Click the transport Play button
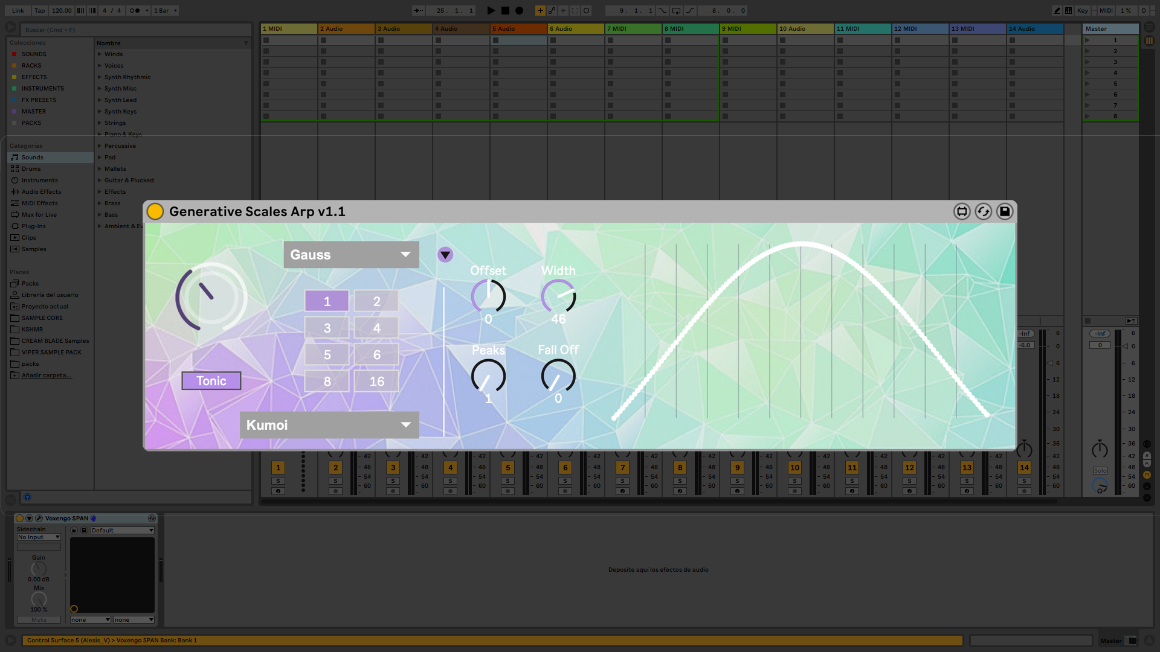 [491, 10]
